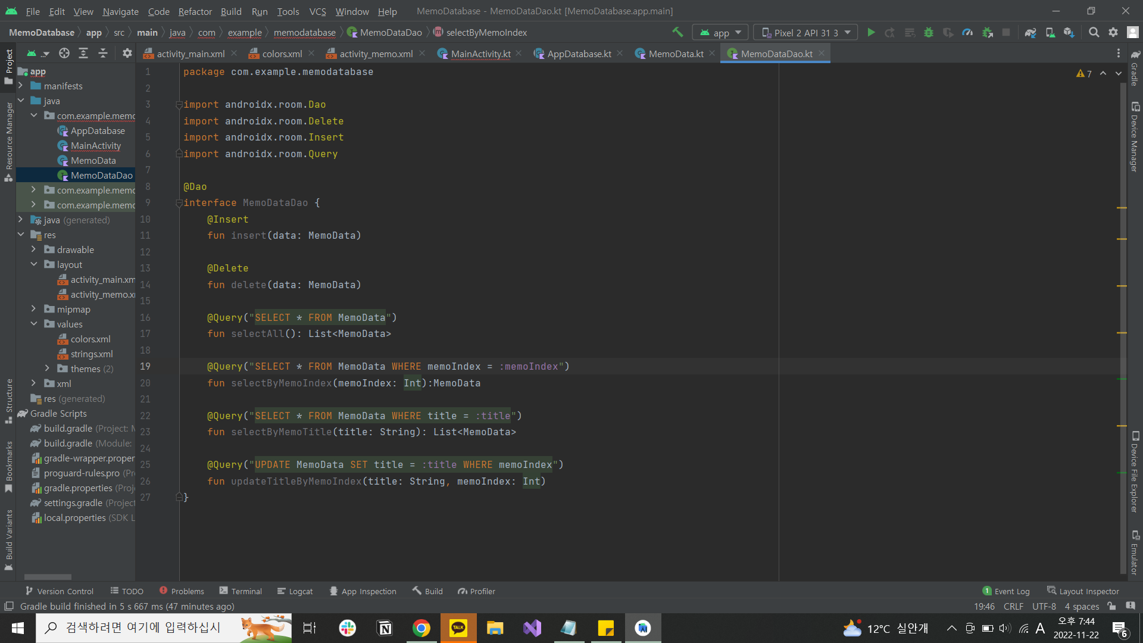Image resolution: width=1143 pixels, height=643 pixels.
Task: Open the Navigate menu
Action: [120, 11]
